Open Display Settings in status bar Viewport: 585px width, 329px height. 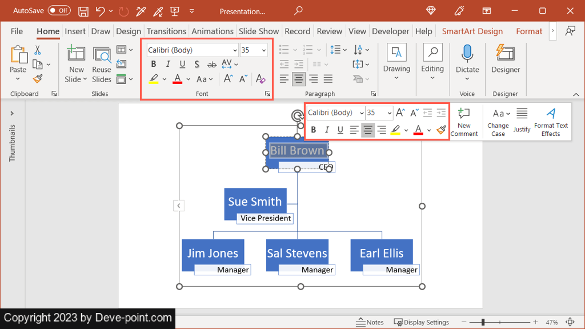pos(421,322)
